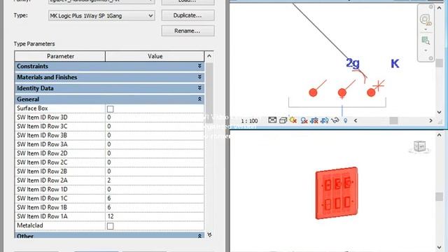The image size is (448, 252).
Task: Open the Detail Level control in the view bar
Action: [x=272, y=120]
